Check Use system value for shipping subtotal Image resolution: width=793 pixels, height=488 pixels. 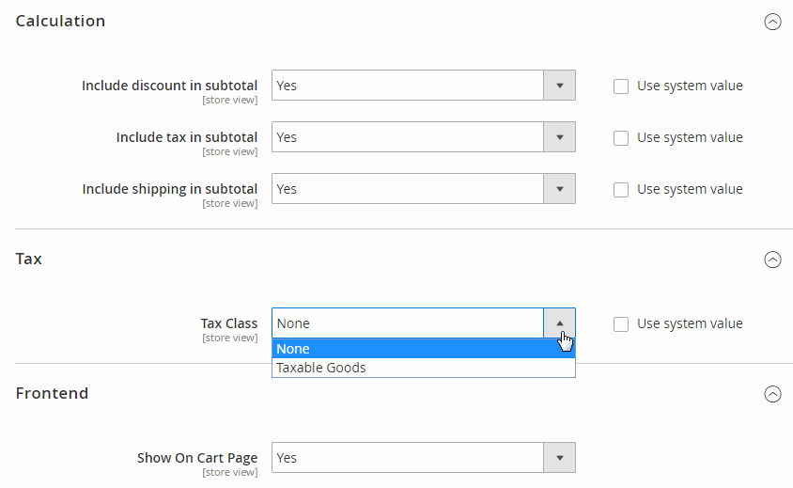click(621, 189)
